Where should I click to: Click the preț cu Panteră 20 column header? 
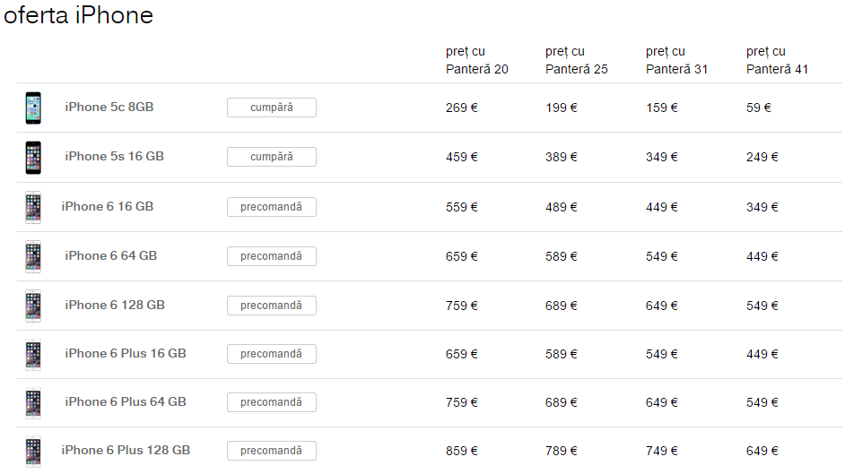click(x=477, y=60)
